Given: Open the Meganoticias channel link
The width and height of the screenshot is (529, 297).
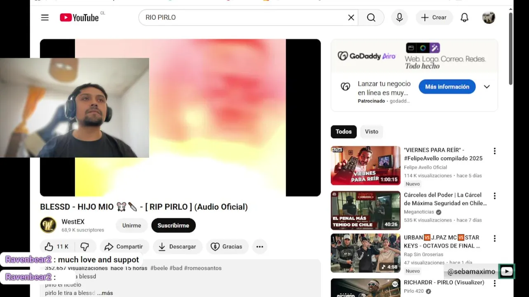Looking at the screenshot, I should tap(419, 212).
